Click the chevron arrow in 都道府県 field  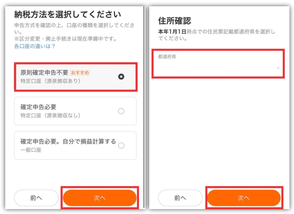point(278,68)
